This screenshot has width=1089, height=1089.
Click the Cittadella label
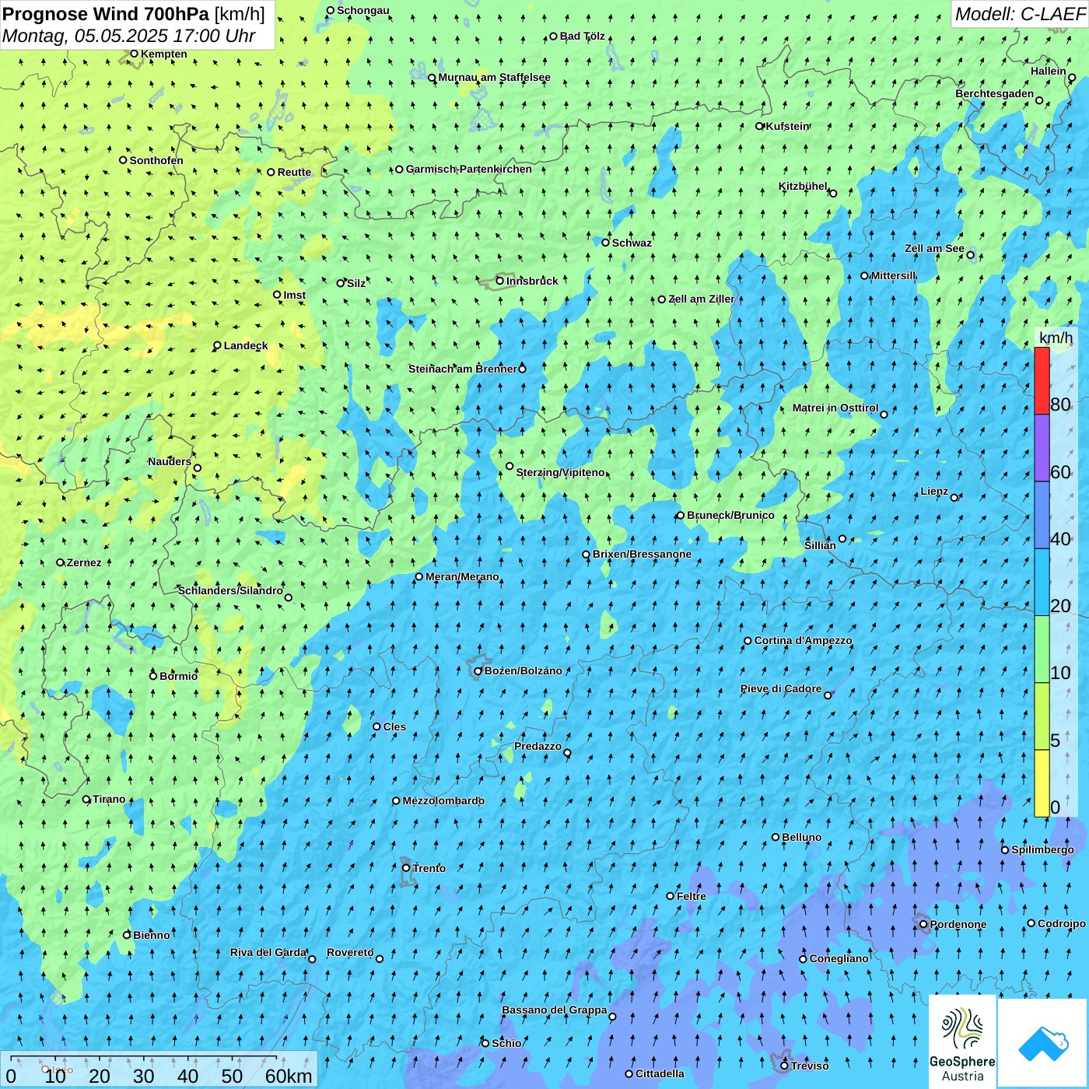660,1073
